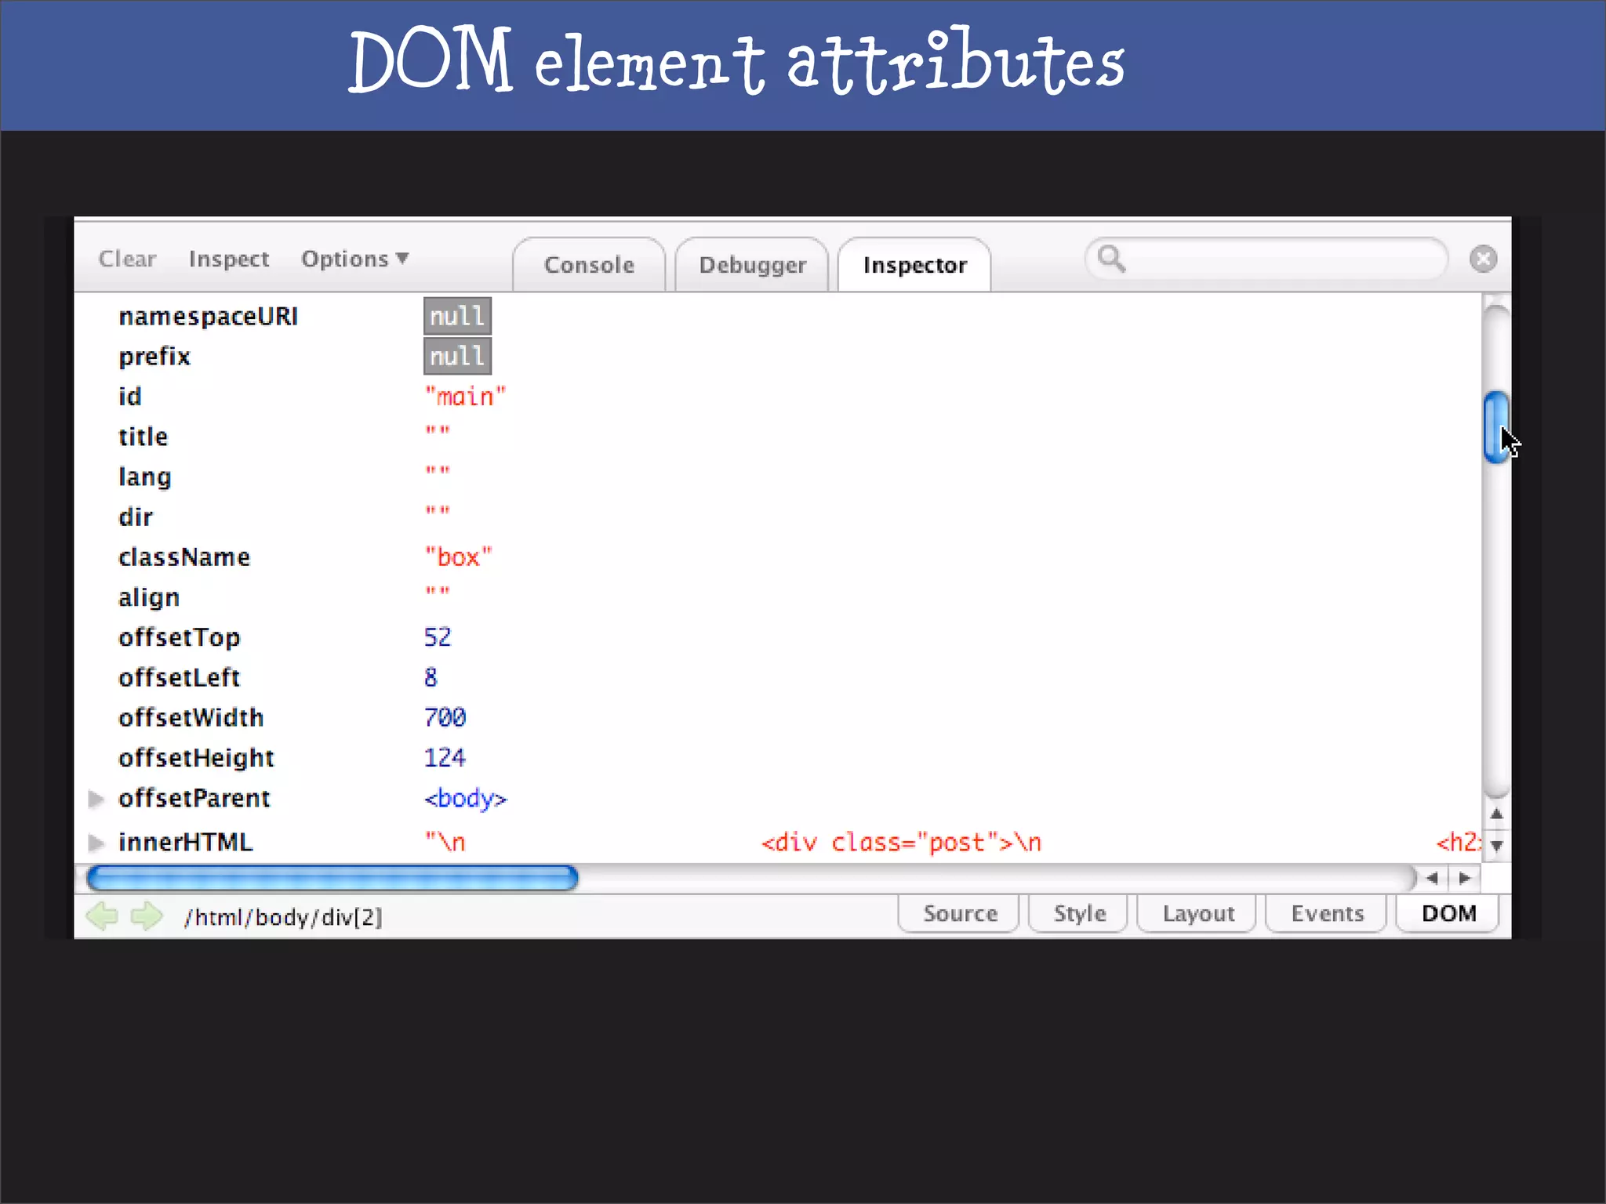The height and width of the screenshot is (1204, 1606).
Task: Expand the offsetParent property
Action: pos(96,799)
